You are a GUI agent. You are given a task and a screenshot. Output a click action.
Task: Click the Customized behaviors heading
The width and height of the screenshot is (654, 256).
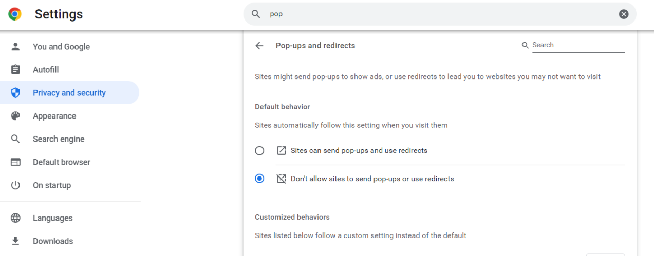click(292, 217)
